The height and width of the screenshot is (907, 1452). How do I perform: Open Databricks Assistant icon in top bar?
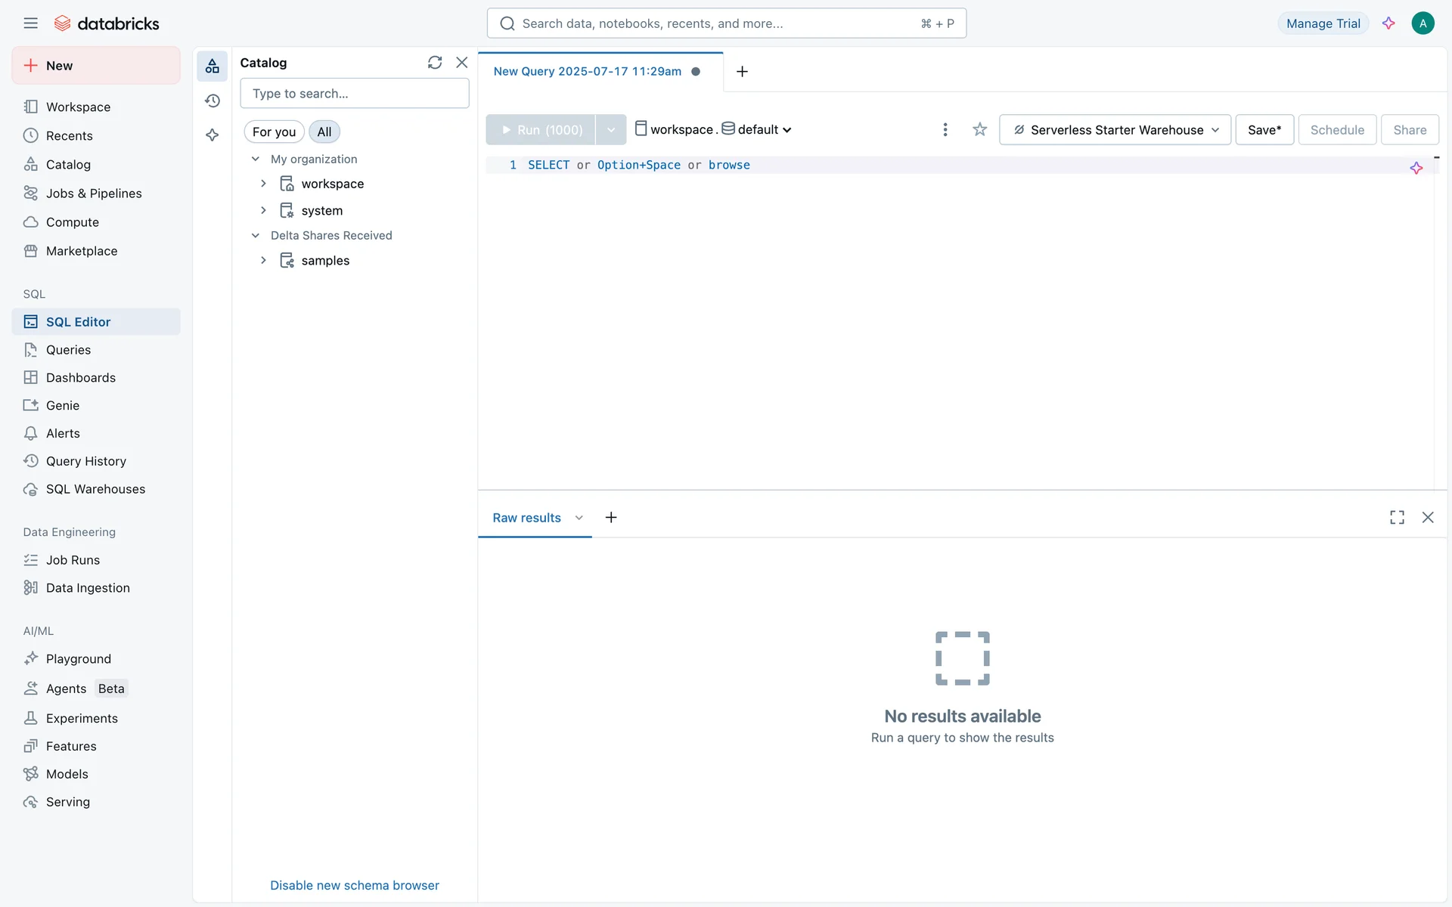tap(1388, 23)
